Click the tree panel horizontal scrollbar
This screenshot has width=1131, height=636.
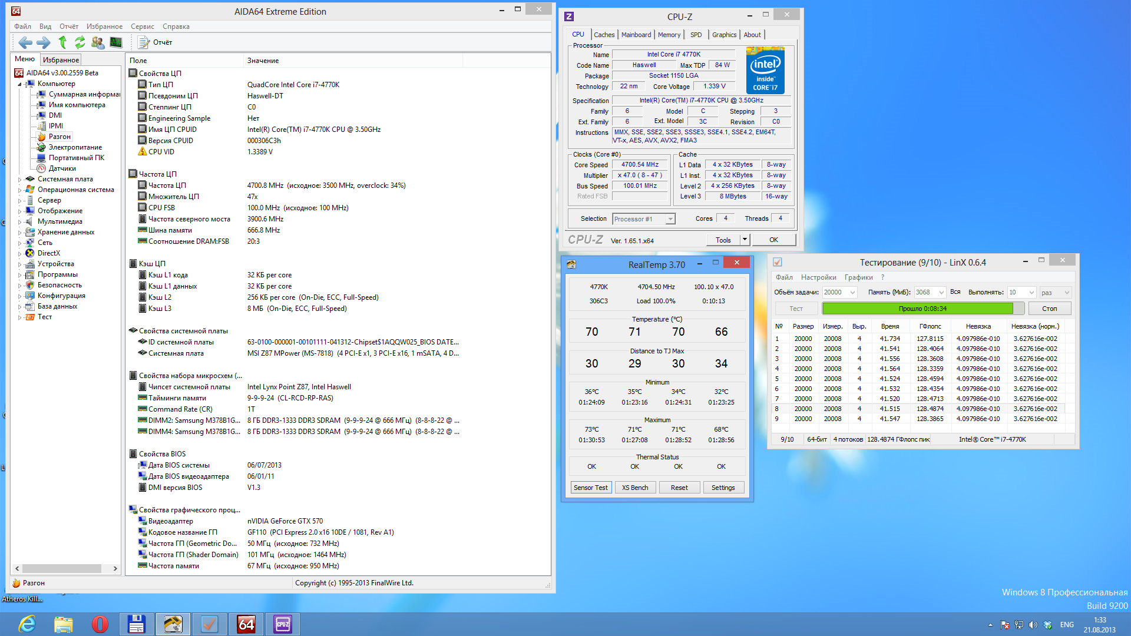point(62,568)
